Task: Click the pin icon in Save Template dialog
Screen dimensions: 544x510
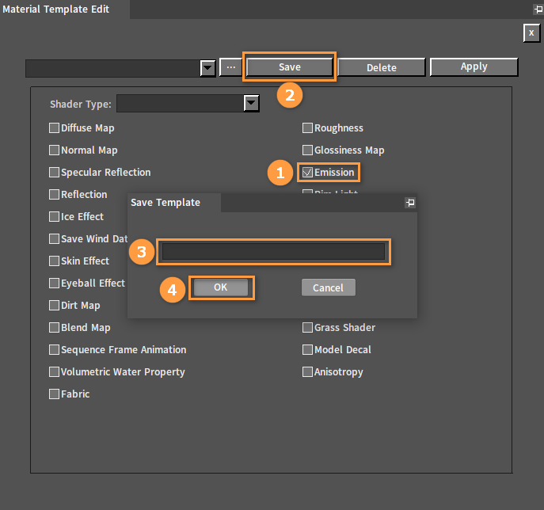Action: 410,203
